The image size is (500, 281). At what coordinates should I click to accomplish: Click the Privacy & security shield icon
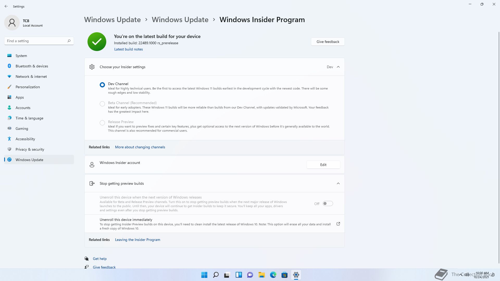point(9,149)
